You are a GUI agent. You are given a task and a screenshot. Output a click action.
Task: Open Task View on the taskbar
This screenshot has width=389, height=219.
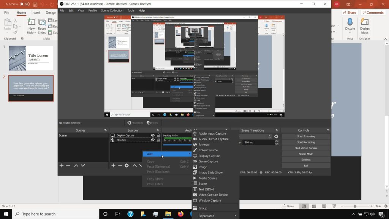118,214
